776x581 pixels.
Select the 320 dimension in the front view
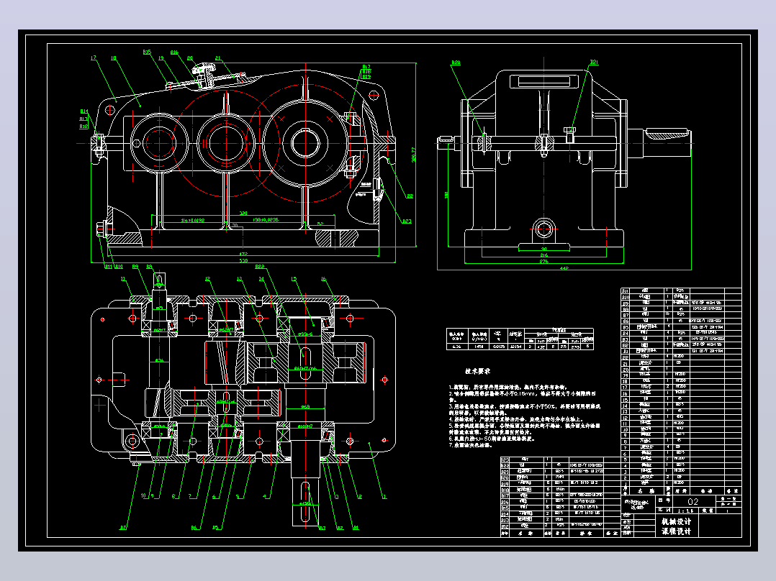click(x=243, y=214)
